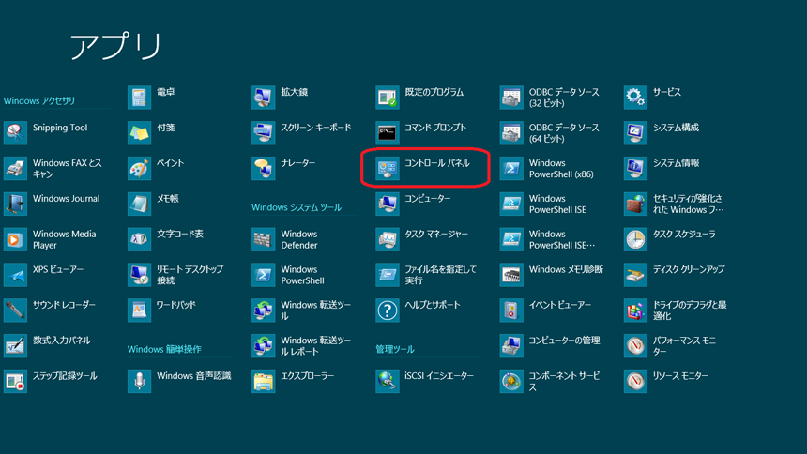Open Windows Journal icon
The height and width of the screenshot is (454, 807).
coord(15,204)
